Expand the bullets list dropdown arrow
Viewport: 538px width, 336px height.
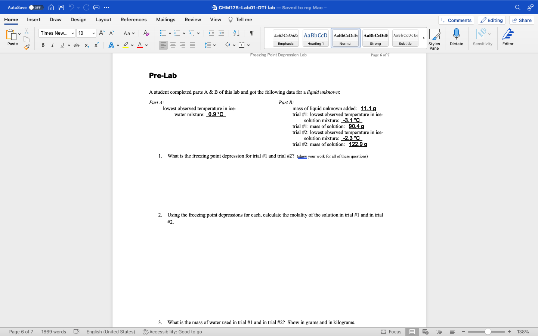pyautogui.click(x=170, y=33)
